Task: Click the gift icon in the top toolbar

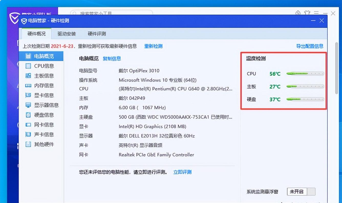Action: click(307, 13)
